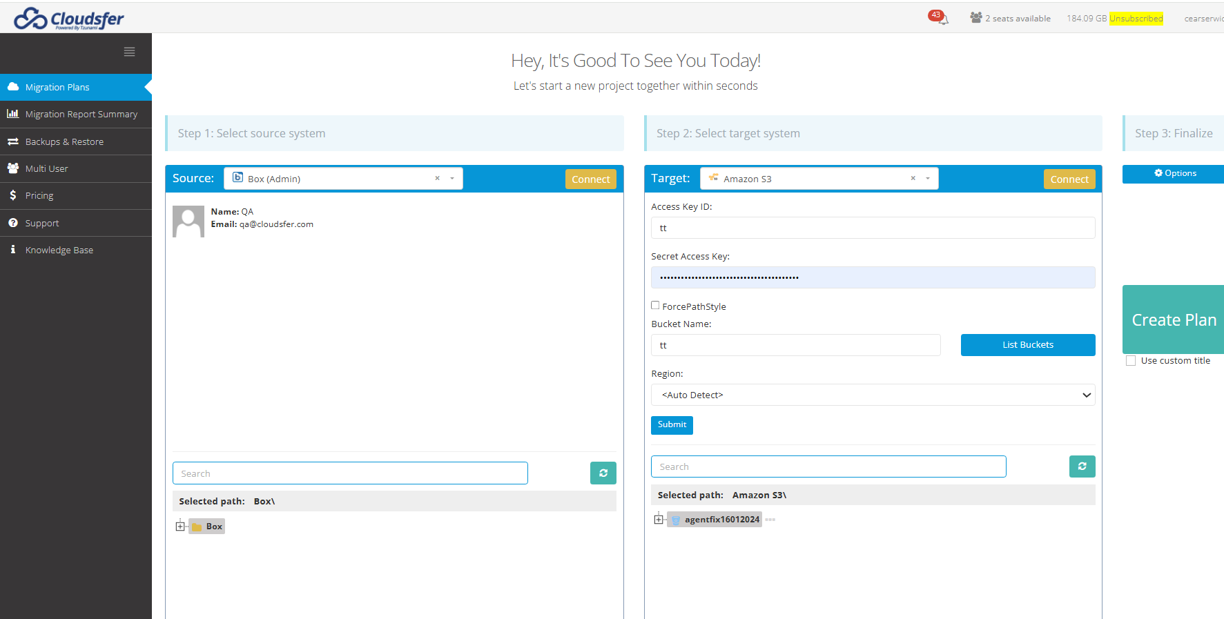Click the Cloudsfer logo
The height and width of the screenshot is (619, 1224).
pyautogui.click(x=69, y=19)
